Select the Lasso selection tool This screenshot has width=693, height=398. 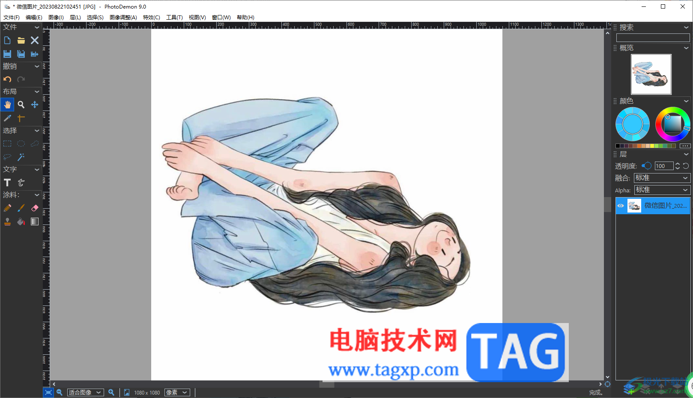[x=7, y=157]
